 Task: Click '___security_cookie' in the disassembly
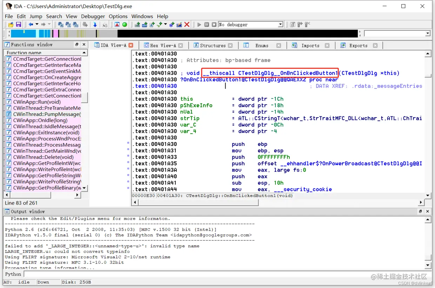[303, 189]
